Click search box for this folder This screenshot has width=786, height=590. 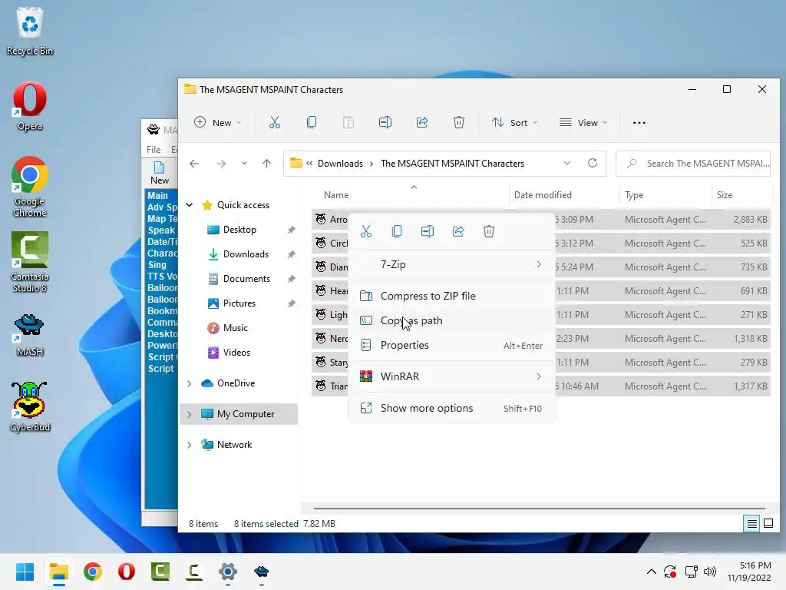[x=693, y=164]
